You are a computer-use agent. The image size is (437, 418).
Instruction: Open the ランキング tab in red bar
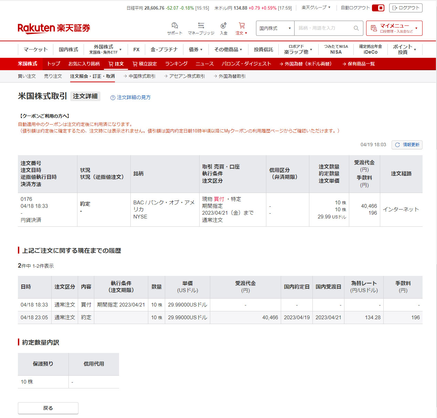tap(176, 64)
